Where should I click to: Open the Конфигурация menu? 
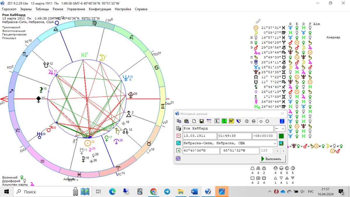click(100, 9)
